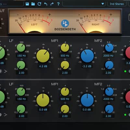
Task: Click the upper strip MF2 band label
Action: tap(98, 41)
